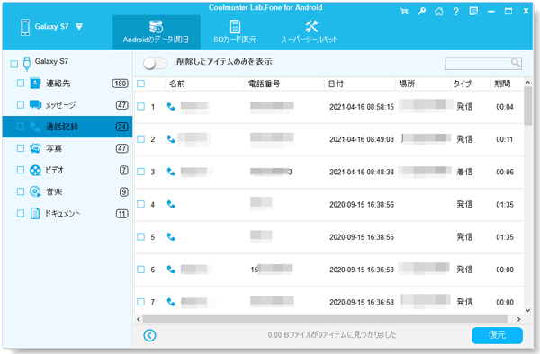This screenshot has height=354, width=540.
Task: Check the select-all box in table header
Action: tap(141, 84)
